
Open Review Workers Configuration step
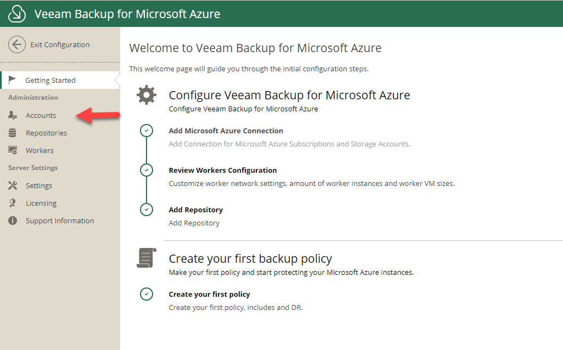coord(223,170)
